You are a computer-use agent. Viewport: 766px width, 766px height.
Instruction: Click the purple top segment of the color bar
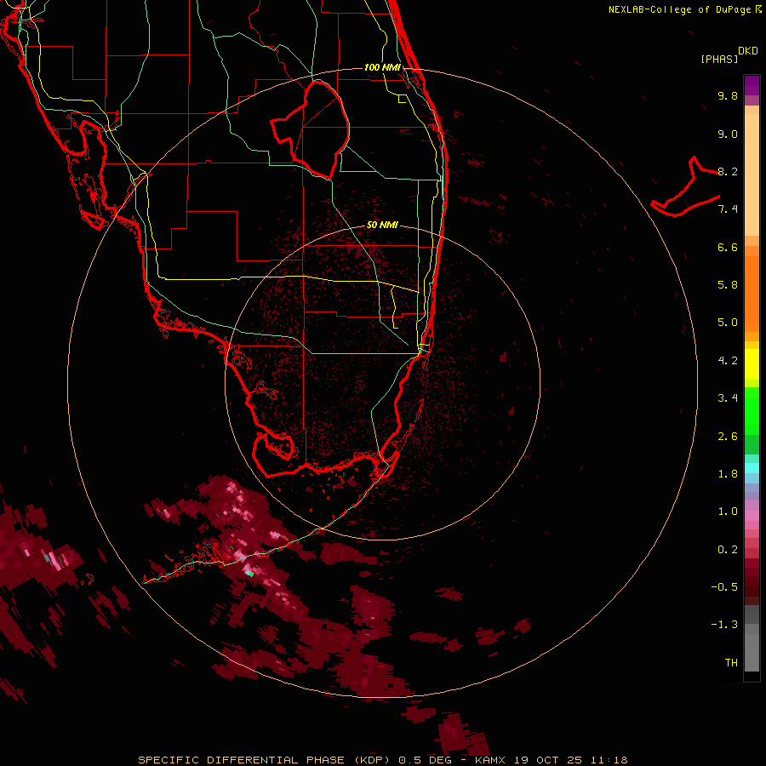[x=752, y=85]
